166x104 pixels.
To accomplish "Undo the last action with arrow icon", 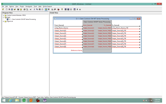I will coord(31,9).
